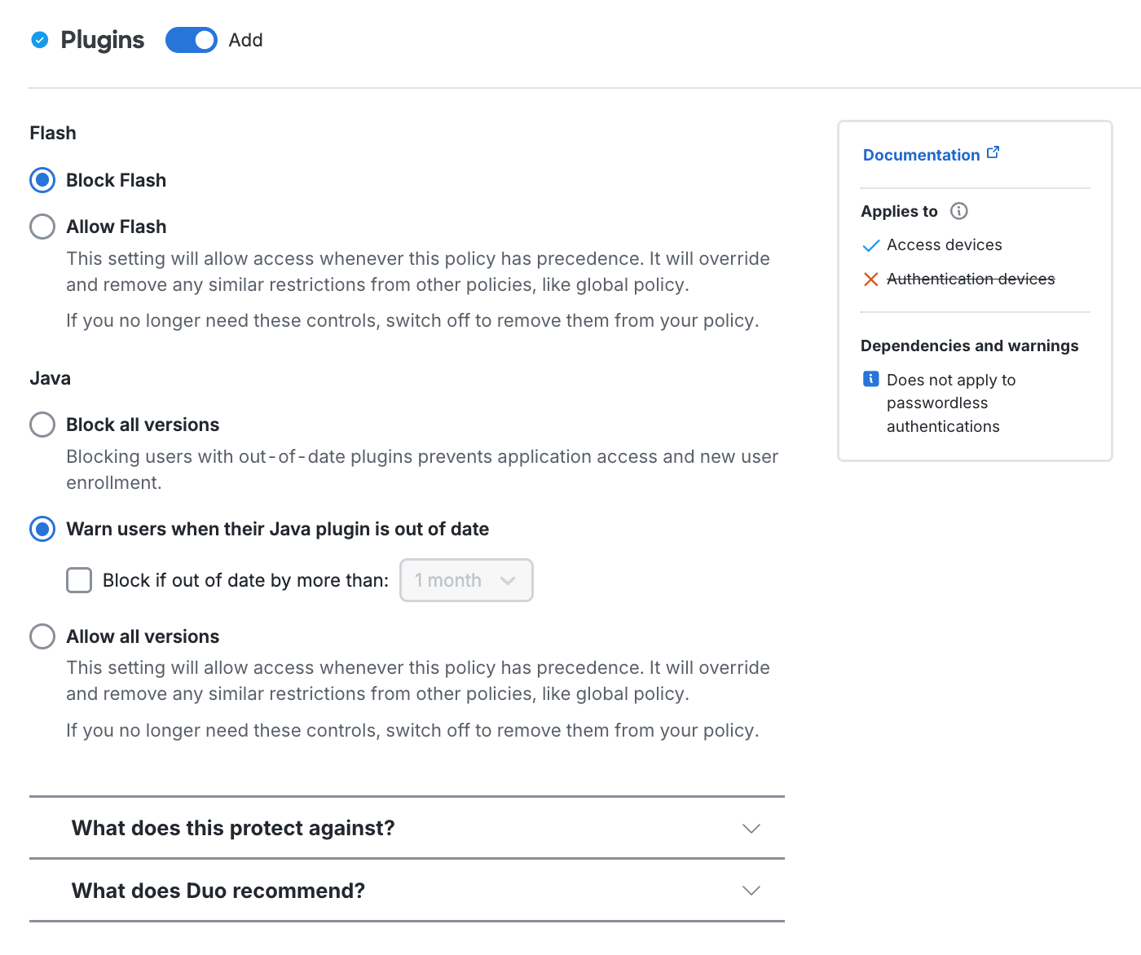1141x955 pixels.
Task: Select the Block Flash option
Action: [x=42, y=179]
